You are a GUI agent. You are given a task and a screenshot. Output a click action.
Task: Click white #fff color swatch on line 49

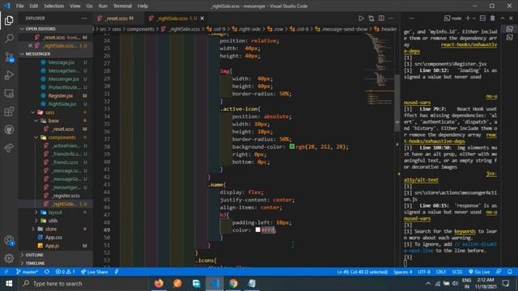258,230
